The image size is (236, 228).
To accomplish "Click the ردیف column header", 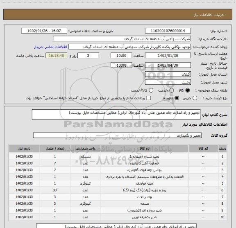I will pos(222,149).
